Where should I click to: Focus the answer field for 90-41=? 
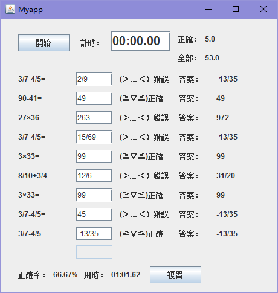tap(94, 98)
